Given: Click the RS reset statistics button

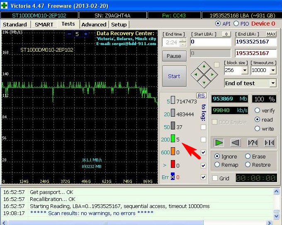Looking at the screenshot, I should pos(202,96).
